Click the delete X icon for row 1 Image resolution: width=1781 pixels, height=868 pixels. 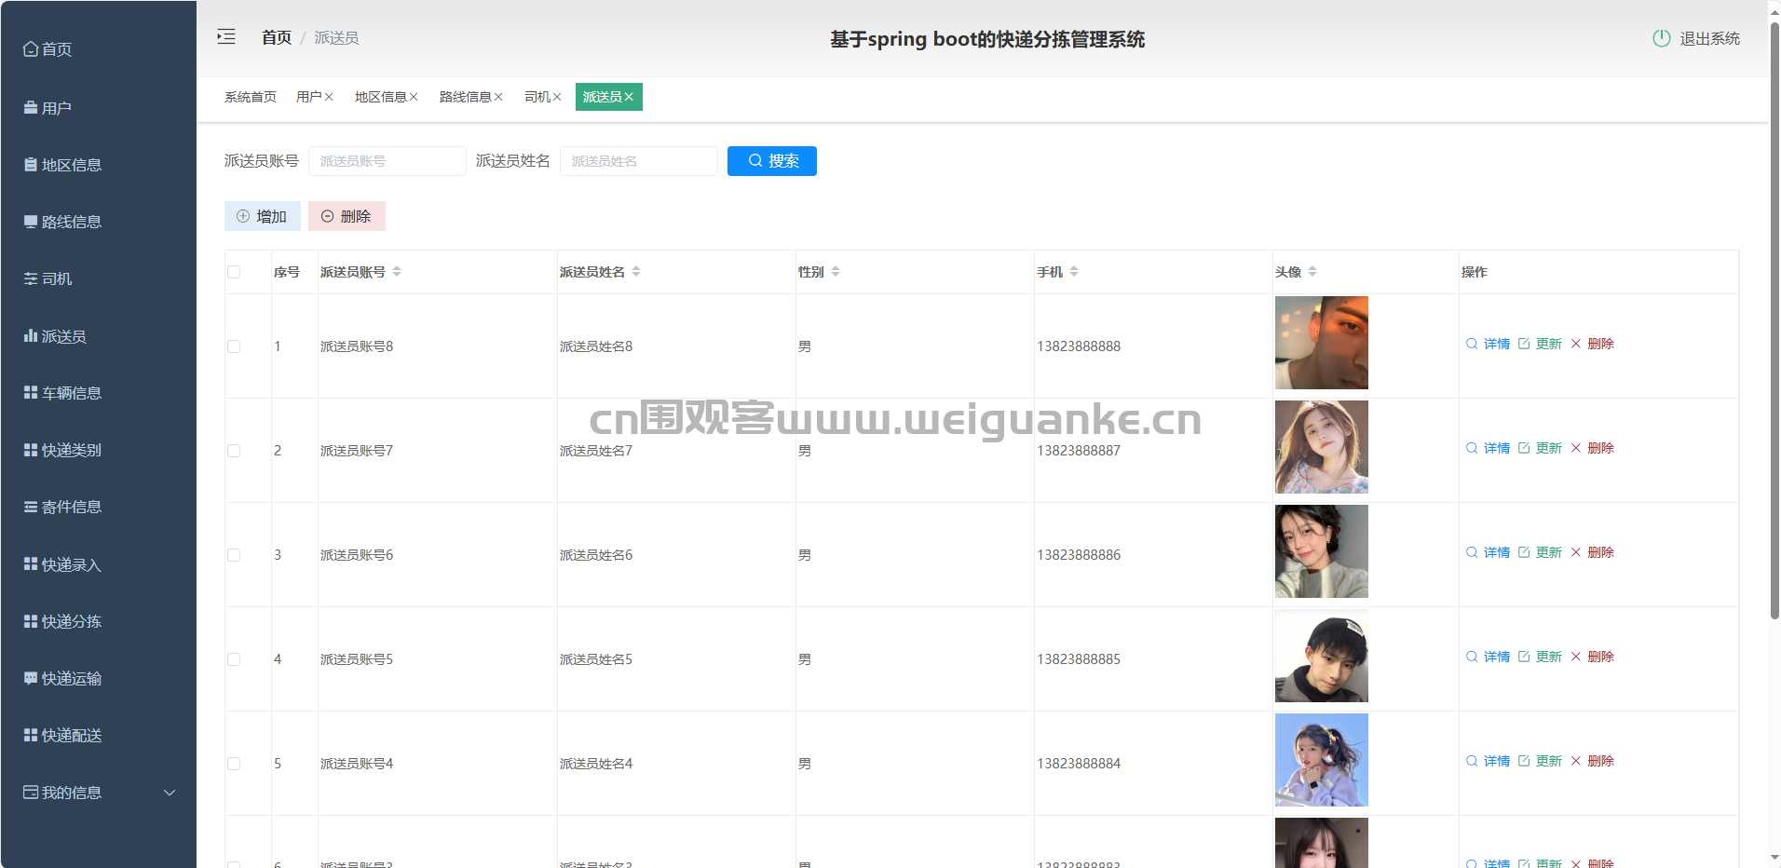click(1576, 344)
